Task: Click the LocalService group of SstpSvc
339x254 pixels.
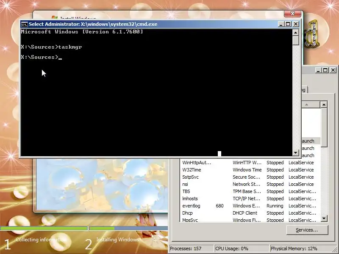Action: 301,177
